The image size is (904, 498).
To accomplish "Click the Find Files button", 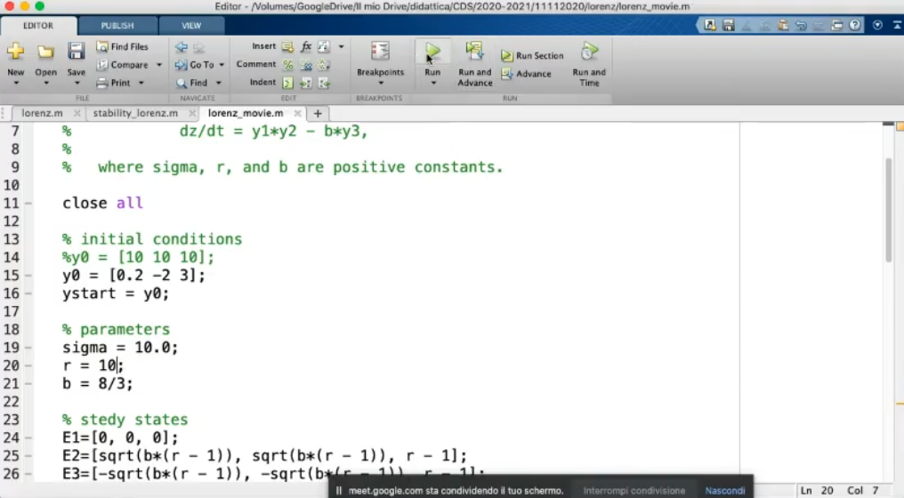I will click(x=123, y=46).
